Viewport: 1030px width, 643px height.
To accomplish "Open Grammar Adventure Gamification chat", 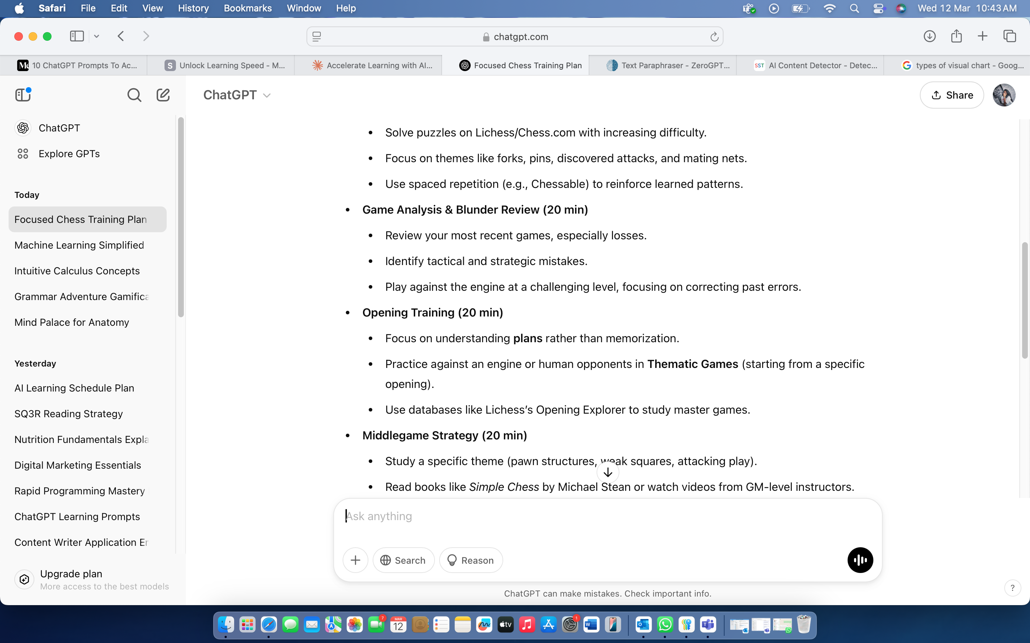I will coord(87,297).
